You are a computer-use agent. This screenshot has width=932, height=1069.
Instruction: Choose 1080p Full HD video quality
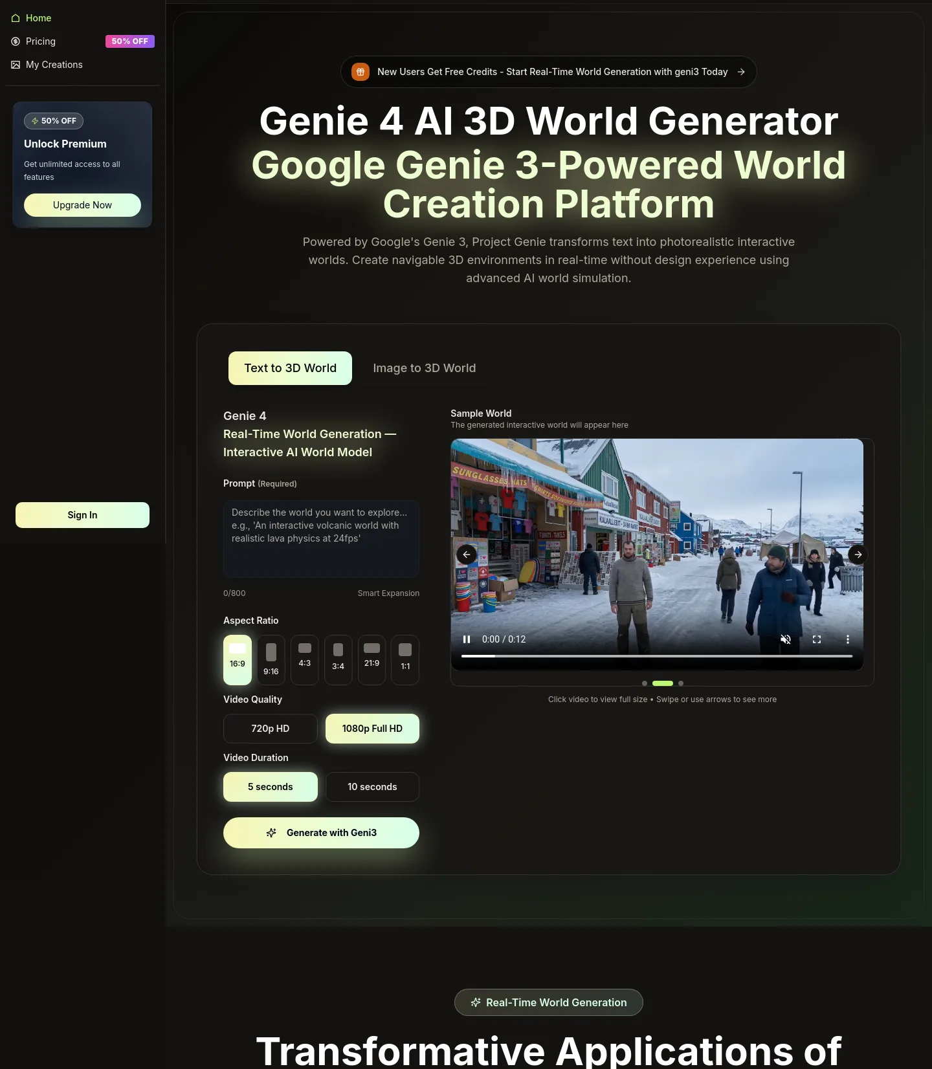372,729
